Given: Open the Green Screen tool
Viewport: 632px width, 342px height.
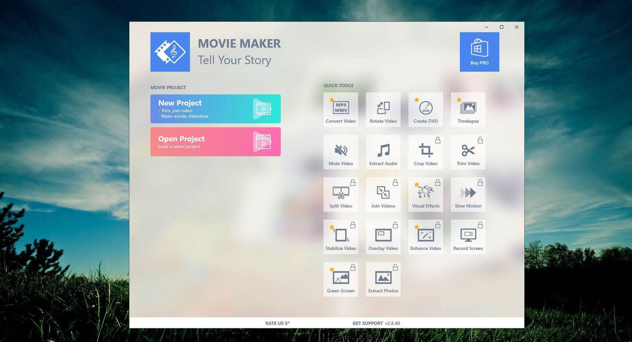Looking at the screenshot, I should (341, 279).
